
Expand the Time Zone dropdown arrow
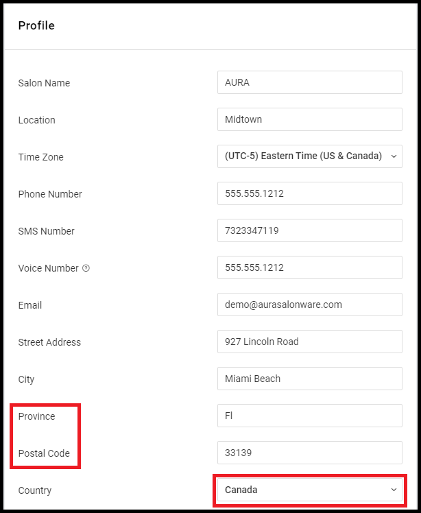click(x=394, y=156)
